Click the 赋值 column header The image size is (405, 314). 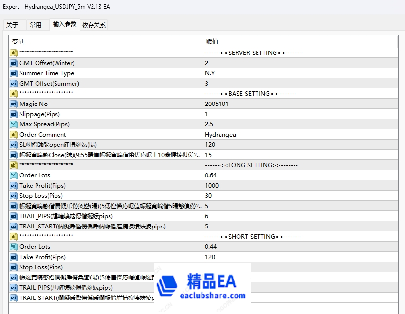tap(212, 42)
